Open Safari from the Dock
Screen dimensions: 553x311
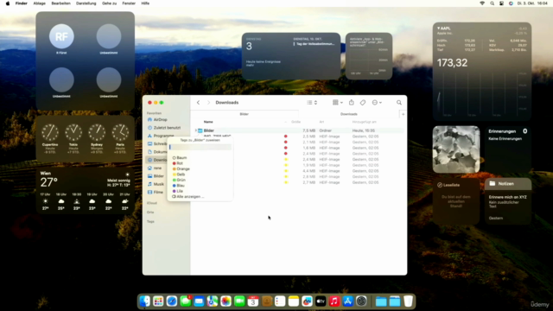172,301
